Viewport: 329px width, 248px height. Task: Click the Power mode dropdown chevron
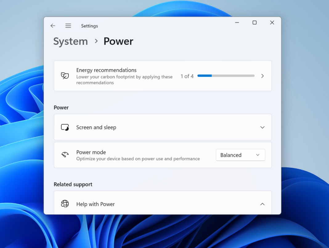258,155
